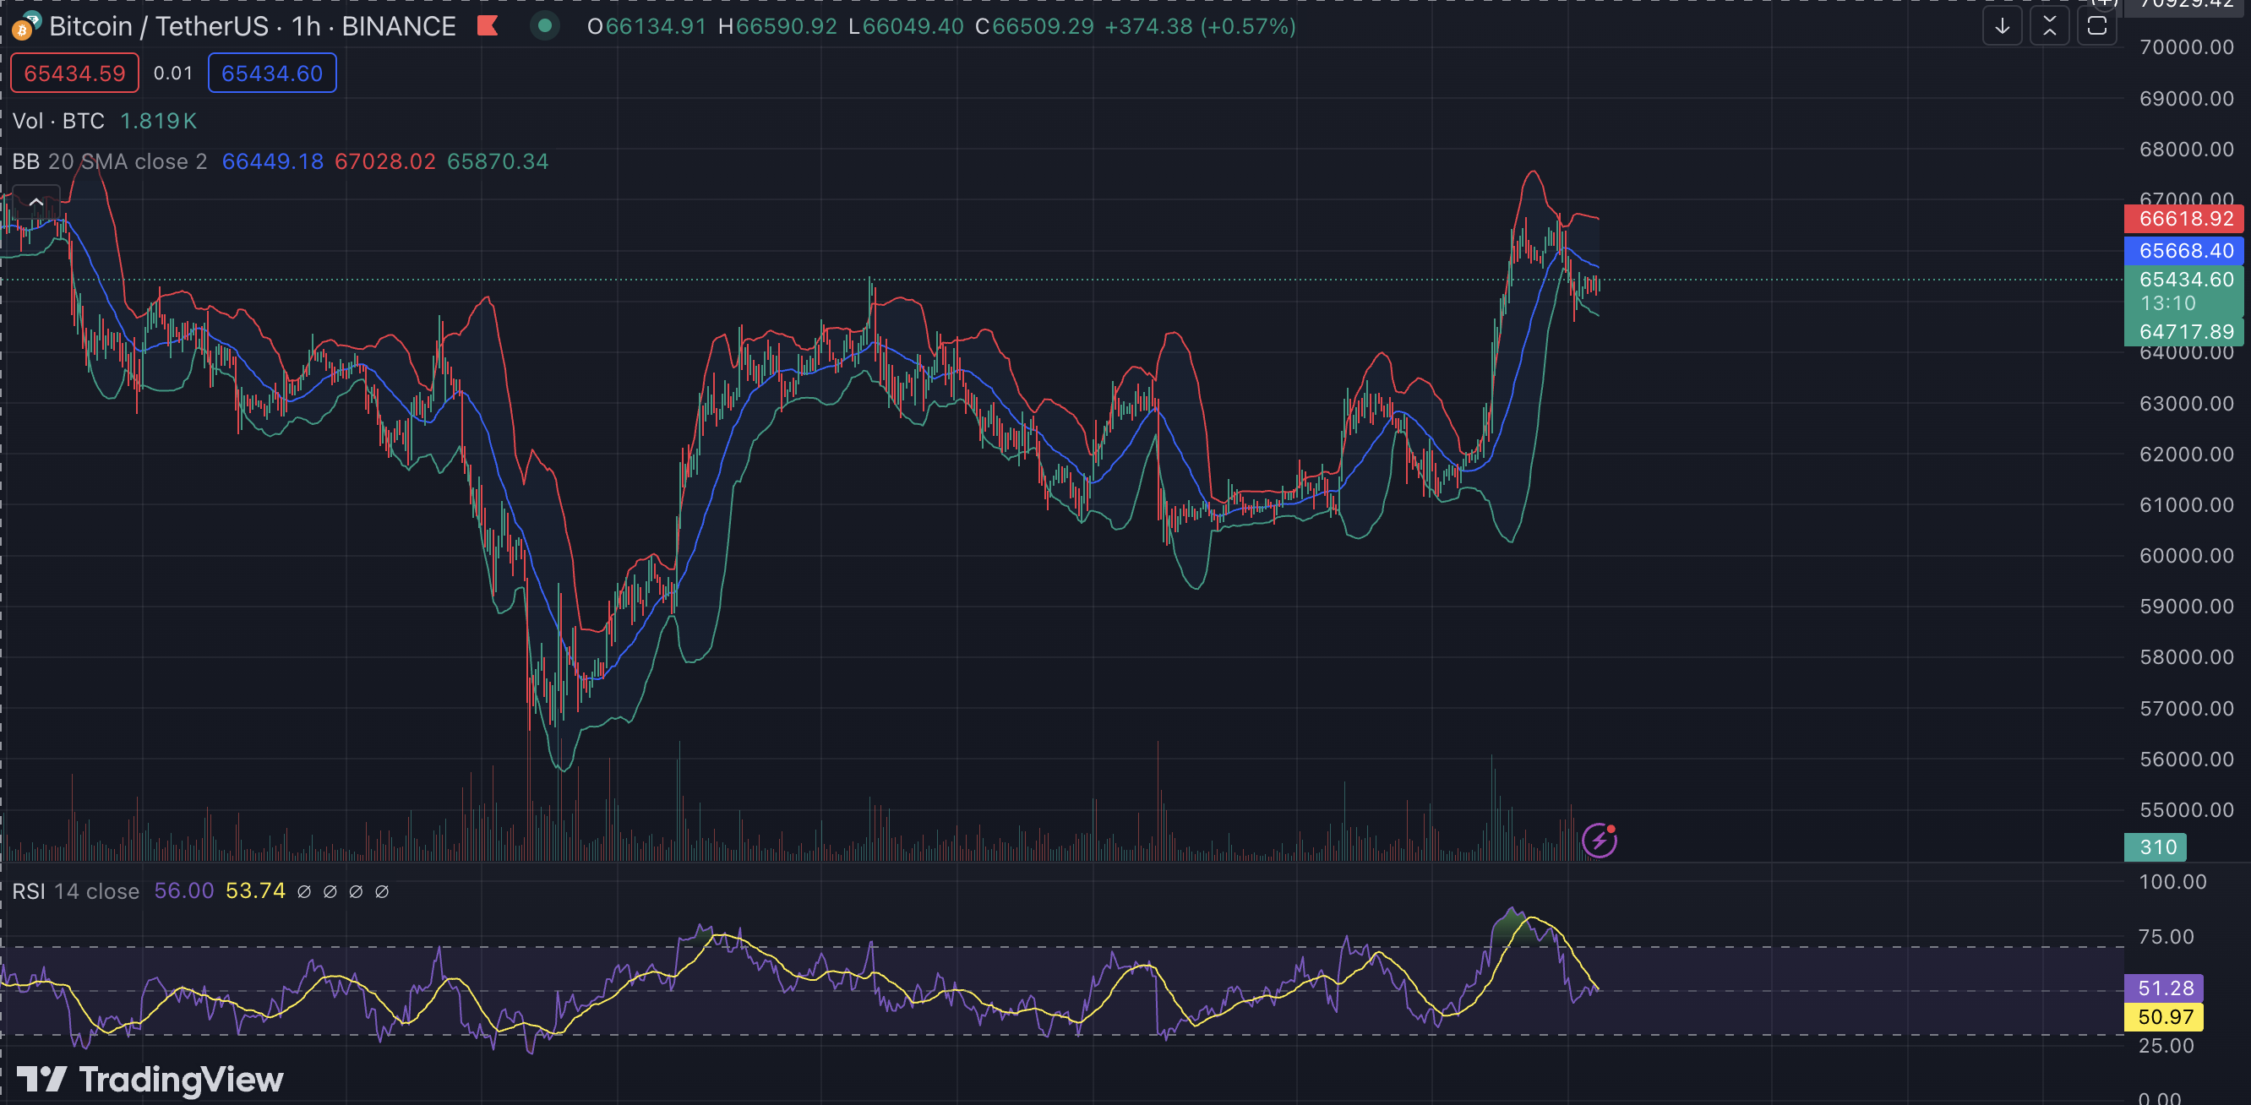Click the red sell price 65434.59 button

click(x=74, y=73)
